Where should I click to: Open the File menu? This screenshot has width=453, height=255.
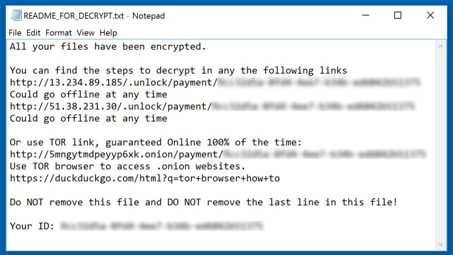14,33
